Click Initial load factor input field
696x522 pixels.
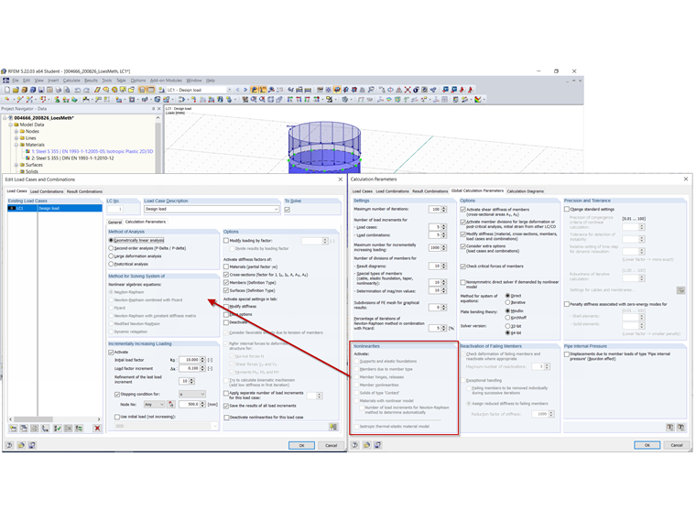point(190,360)
